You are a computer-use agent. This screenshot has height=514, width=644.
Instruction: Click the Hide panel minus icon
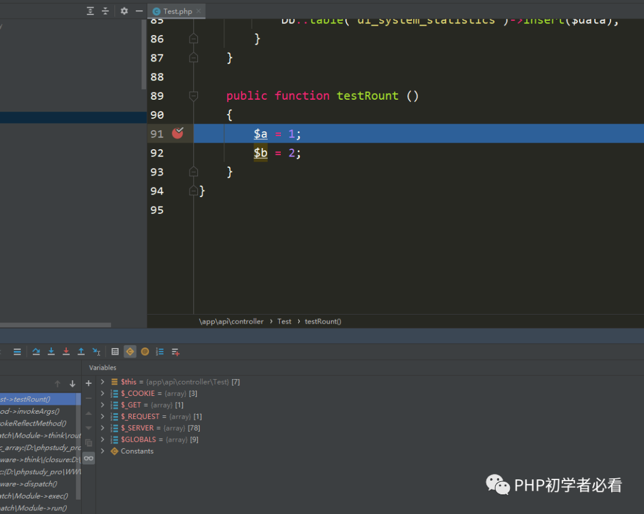click(x=139, y=11)
